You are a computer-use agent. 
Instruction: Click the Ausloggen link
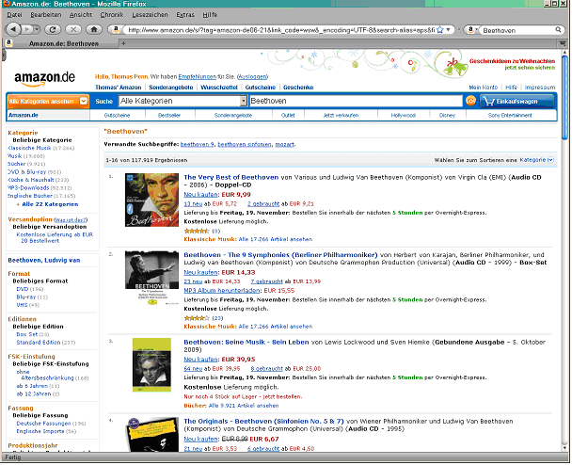252,76
